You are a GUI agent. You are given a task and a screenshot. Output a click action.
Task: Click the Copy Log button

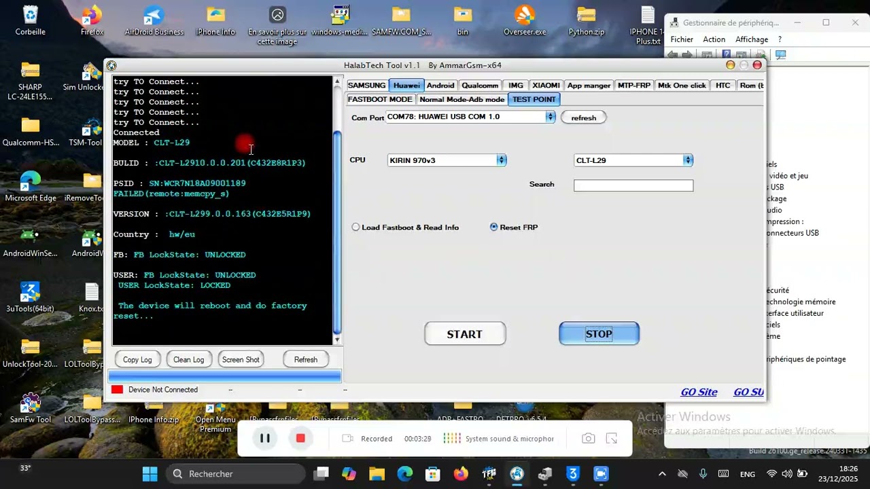pyautogui.click(x=137, y=359)
